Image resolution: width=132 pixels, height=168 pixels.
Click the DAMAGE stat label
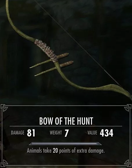[x=18, y=133]
